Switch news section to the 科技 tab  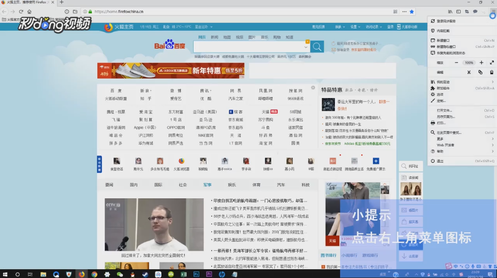tap(306, 185)
